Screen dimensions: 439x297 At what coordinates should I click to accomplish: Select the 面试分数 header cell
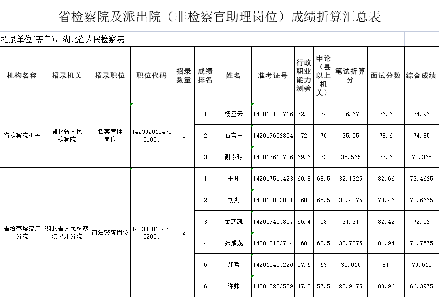[x=386, y=75]
